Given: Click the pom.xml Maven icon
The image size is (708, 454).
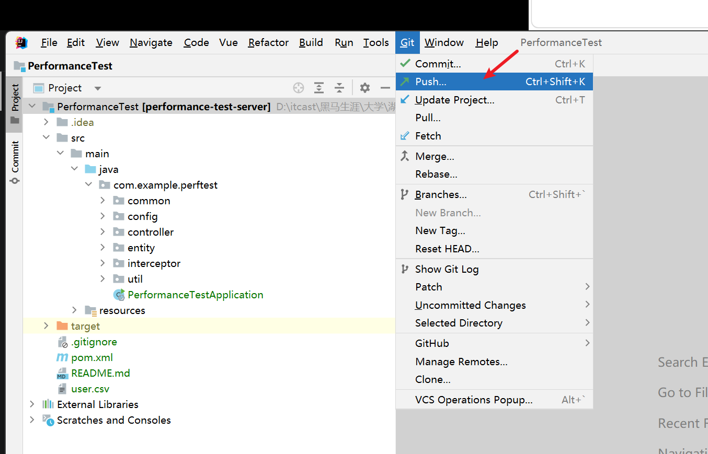Looking at the screenshot, I should click(62, 357).
